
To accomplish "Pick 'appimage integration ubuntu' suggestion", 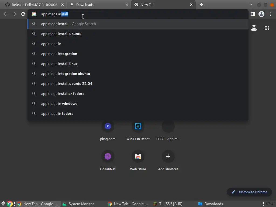I will (x=138, y=74).
